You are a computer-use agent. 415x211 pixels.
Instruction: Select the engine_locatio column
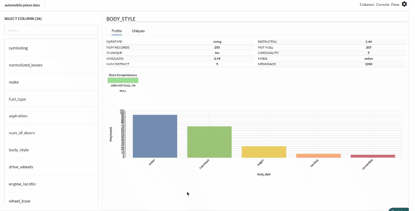click(x=51, y=184)
